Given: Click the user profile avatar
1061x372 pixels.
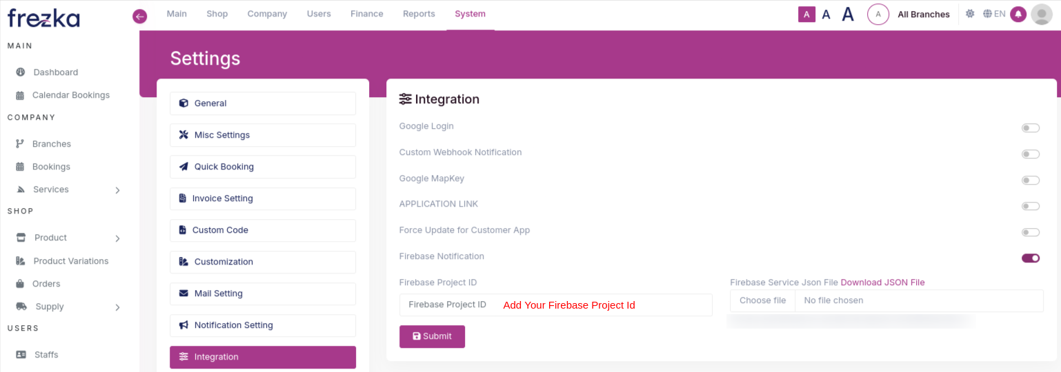Looking at the screenshot, I should click(x=1042, y=14).
